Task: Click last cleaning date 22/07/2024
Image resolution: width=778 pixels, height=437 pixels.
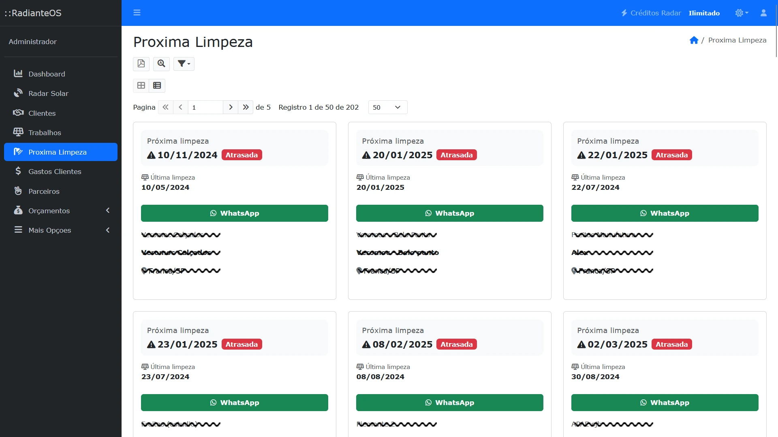Action: 596,187
